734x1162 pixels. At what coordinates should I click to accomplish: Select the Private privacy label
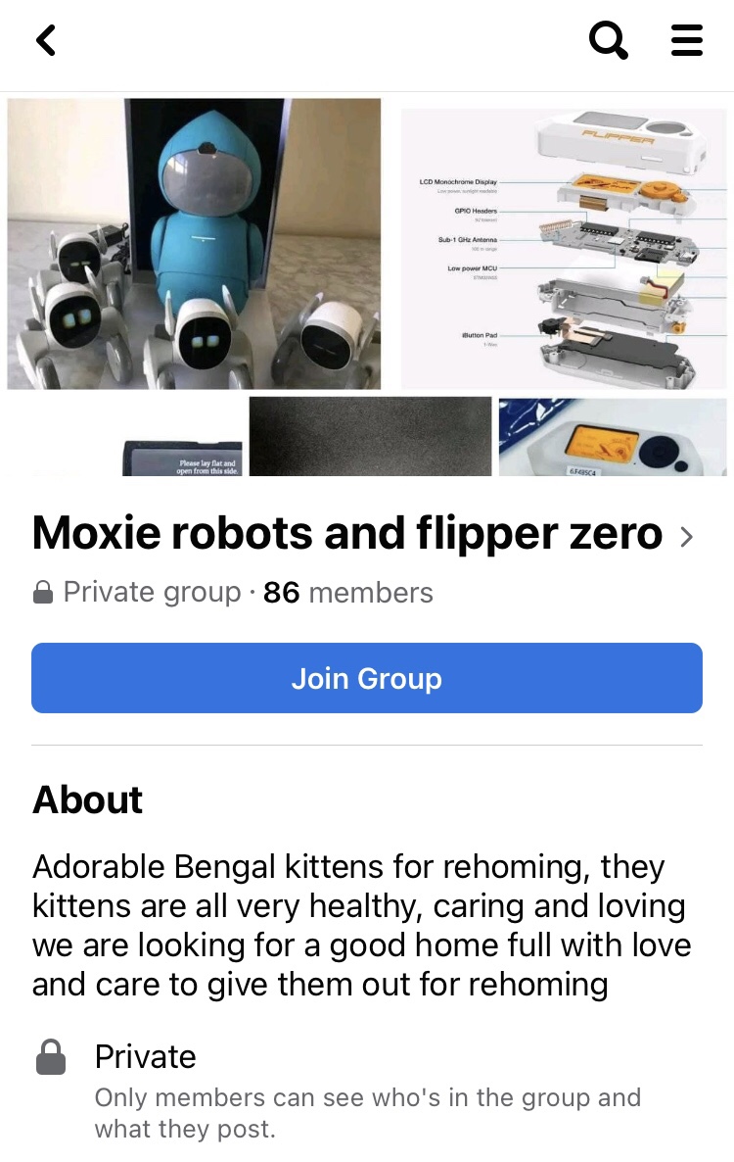145,1057
